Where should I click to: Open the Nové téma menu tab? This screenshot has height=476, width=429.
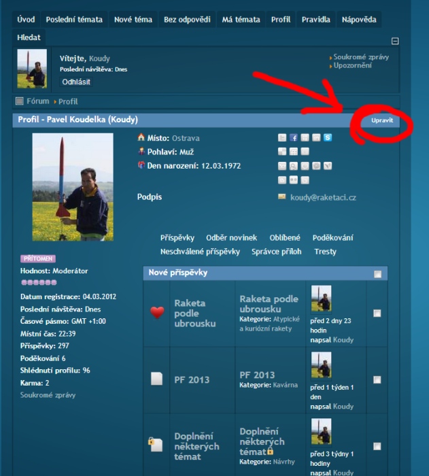pyautogui.click(x=133, y=20)
